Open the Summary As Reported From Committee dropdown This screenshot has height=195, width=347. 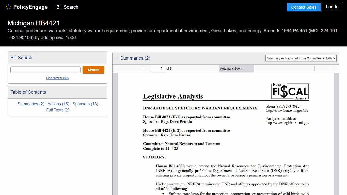(x=301, y=58)
